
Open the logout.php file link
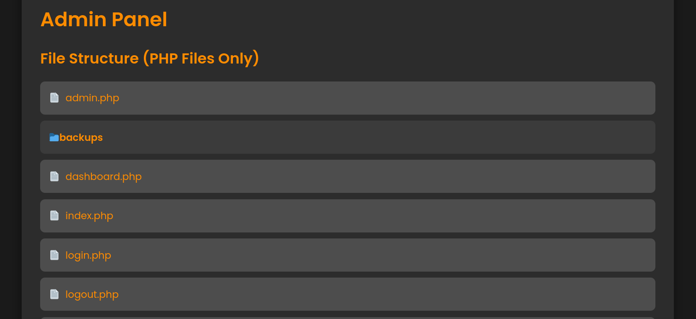click(92, 294)
